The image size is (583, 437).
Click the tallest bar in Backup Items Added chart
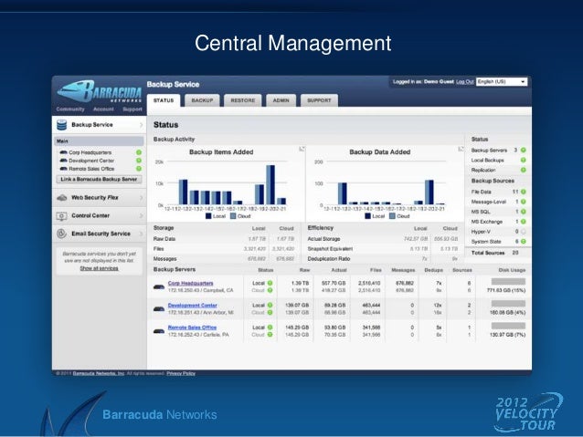coord(270,184)
